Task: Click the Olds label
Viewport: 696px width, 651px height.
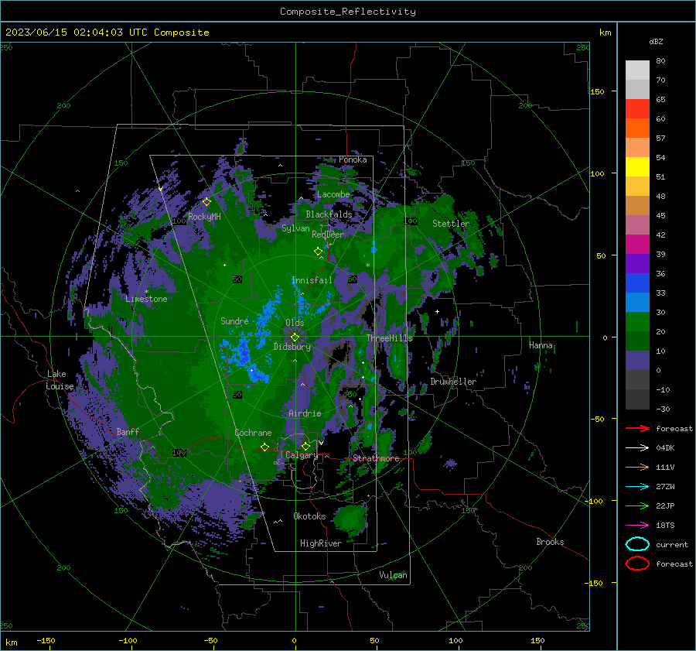Action: point(295,323)
